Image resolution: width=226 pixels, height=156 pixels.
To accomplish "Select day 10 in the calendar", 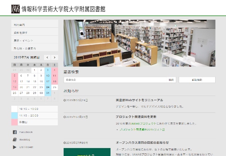I will click(x=48, y=75).
